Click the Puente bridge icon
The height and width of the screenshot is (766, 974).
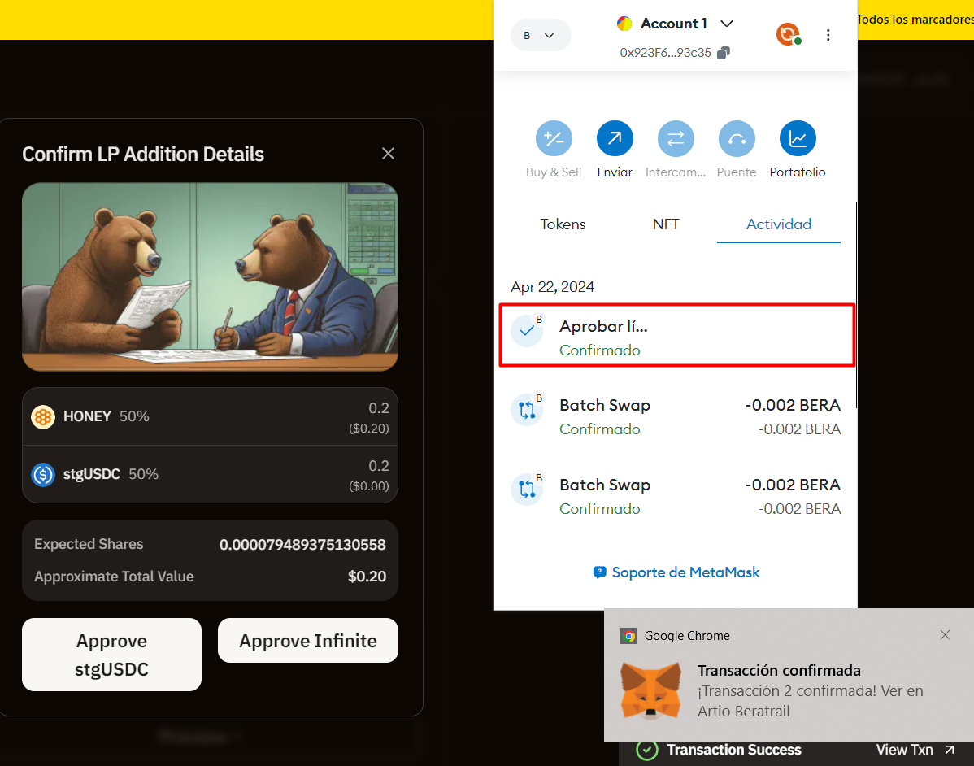737,138
